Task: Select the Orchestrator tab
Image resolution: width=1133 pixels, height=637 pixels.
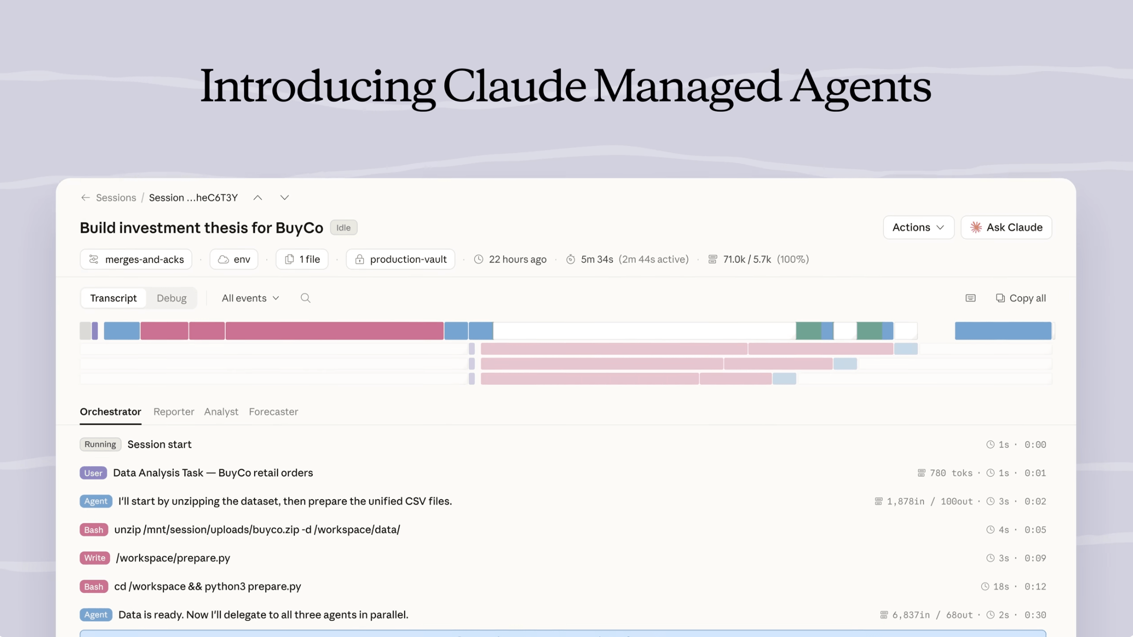Action: [111, 412]
